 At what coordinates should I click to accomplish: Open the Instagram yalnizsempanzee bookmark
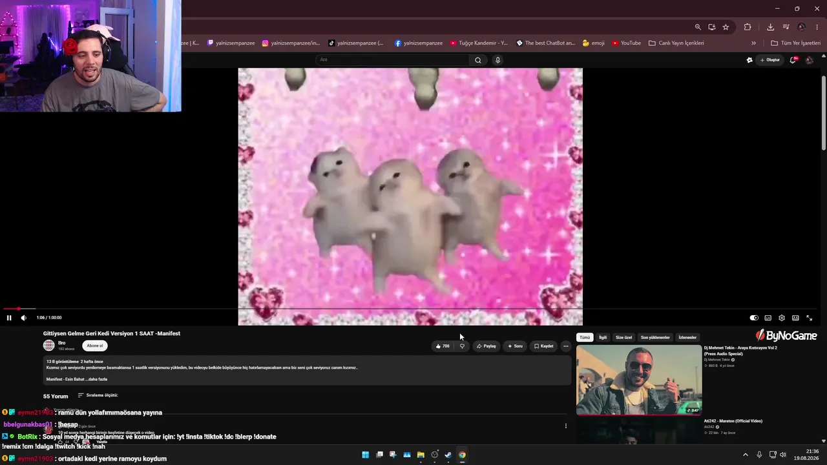(x=291, y=43)
